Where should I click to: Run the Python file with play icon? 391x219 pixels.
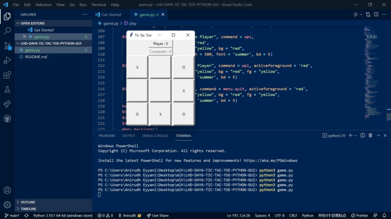356,15
